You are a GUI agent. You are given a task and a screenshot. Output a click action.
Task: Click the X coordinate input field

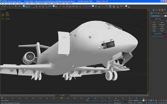click(x=93, y=100)
